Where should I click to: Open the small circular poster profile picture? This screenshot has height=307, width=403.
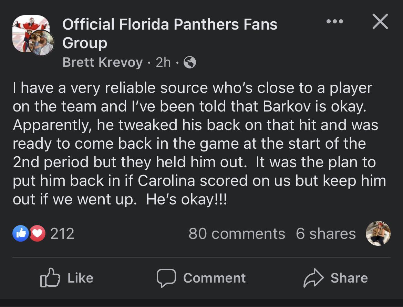pyautogui.click(x=41, y=43)
